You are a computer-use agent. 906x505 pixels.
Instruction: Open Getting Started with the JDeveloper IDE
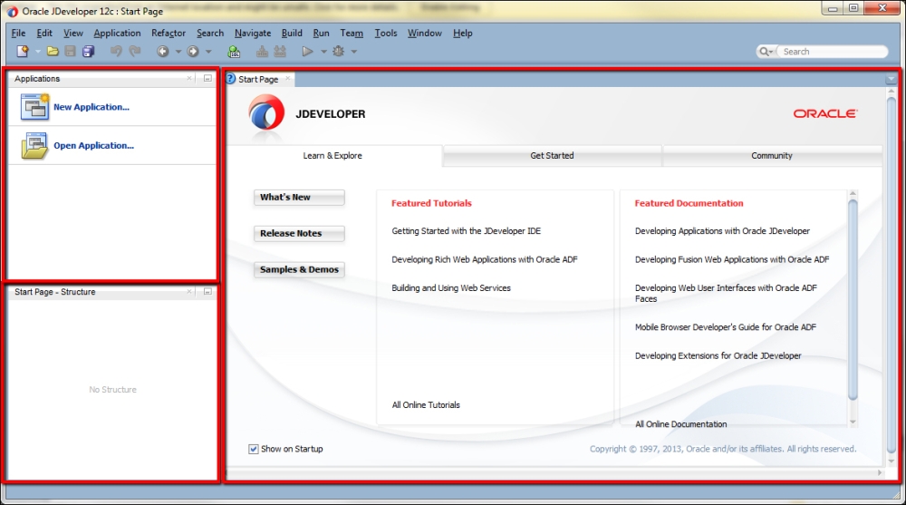467,231
